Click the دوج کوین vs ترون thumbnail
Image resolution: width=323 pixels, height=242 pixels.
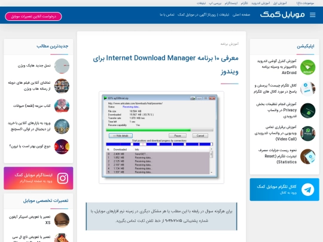(x=62, y=146)
